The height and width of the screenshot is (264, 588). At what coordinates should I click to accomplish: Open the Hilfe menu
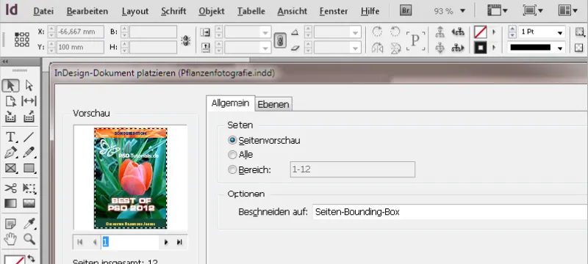coord(370,11)
